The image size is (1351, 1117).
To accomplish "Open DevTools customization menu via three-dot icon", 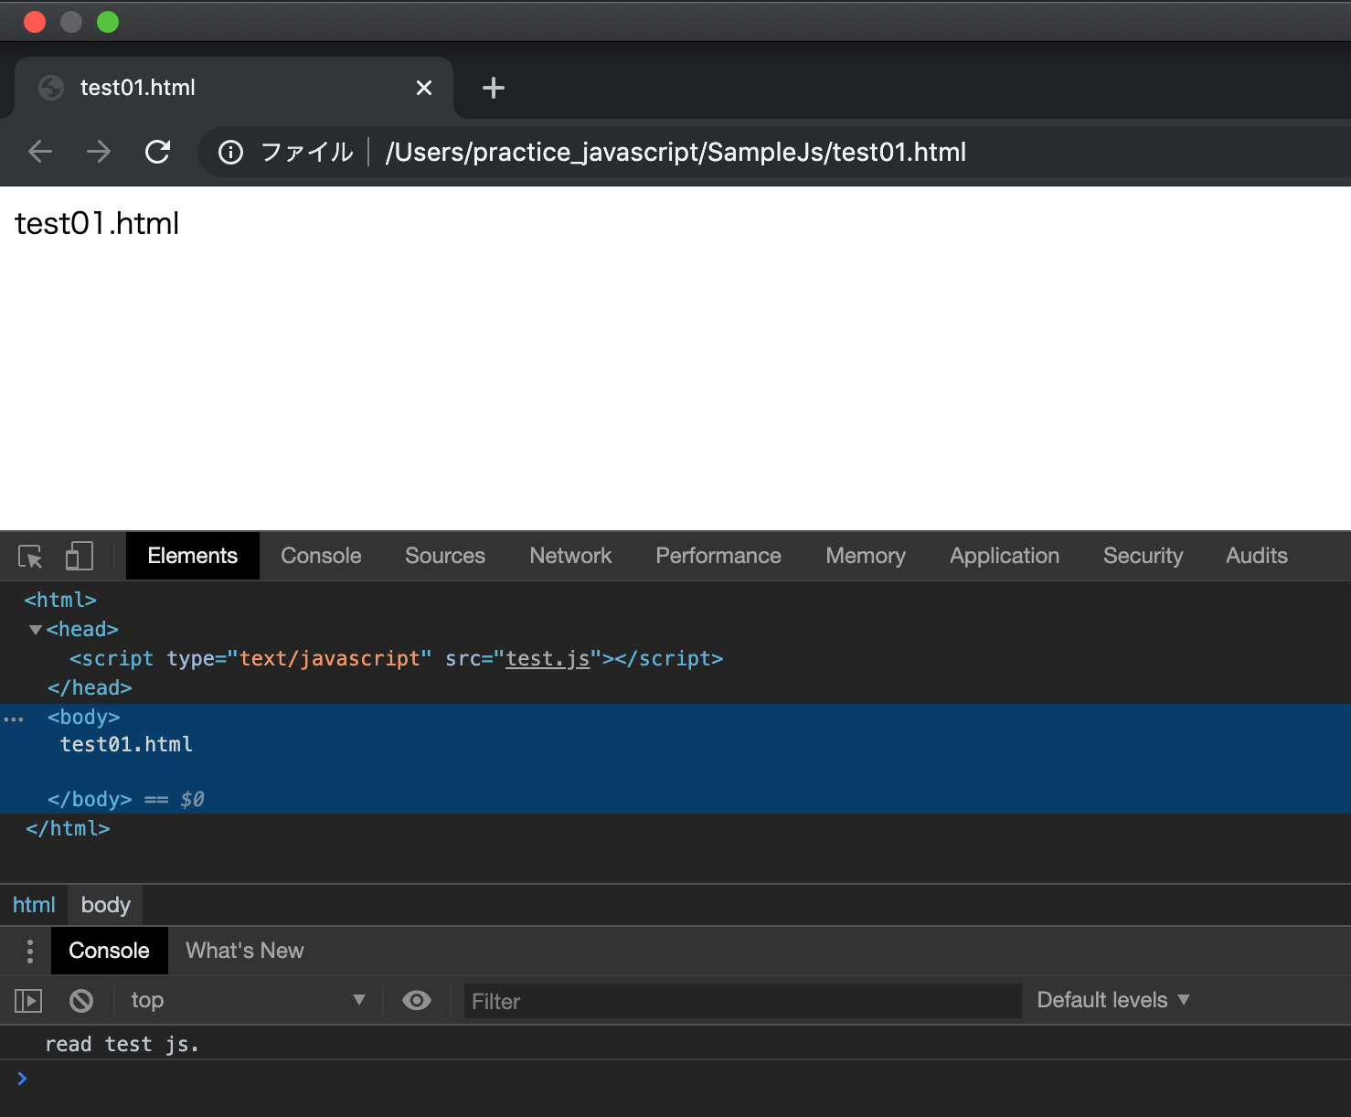I will coord(29,951).
